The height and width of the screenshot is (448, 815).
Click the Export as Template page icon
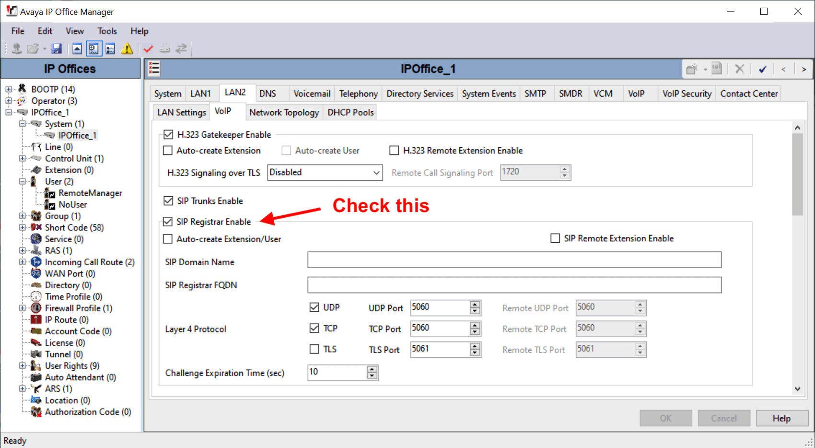717,69
